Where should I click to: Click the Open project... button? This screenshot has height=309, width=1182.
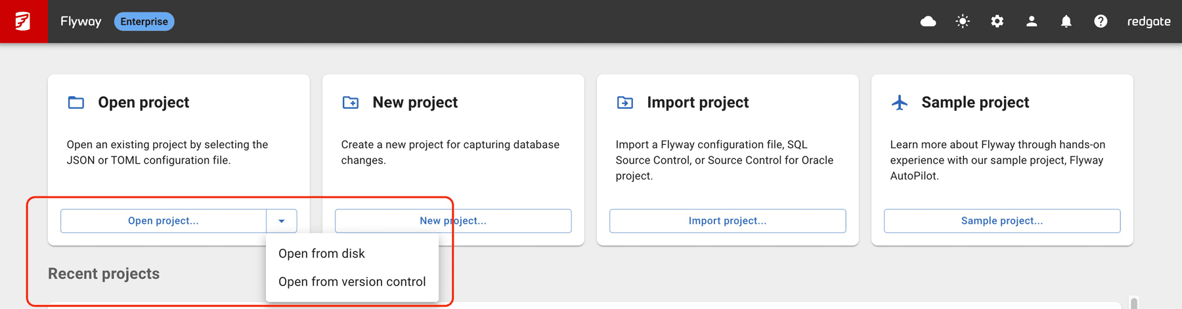tap(164, 221)
